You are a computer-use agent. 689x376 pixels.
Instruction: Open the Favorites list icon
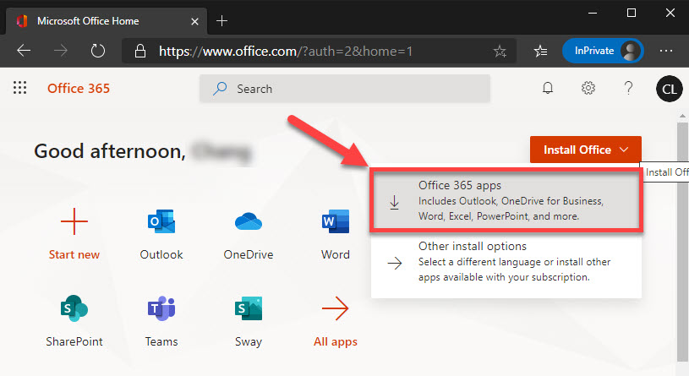(540, 51)
